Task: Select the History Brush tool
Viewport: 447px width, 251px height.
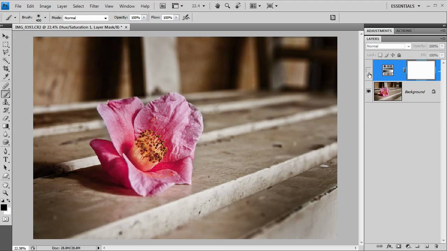Action: (6, 110)
